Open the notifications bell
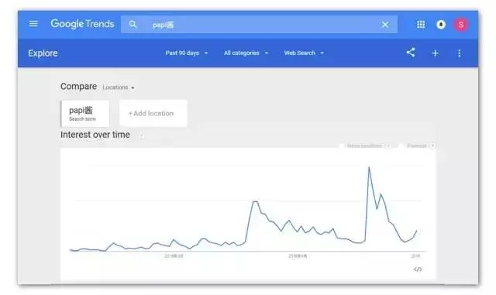The width and height of the screenshot is (496, 295). click(441, 24)
